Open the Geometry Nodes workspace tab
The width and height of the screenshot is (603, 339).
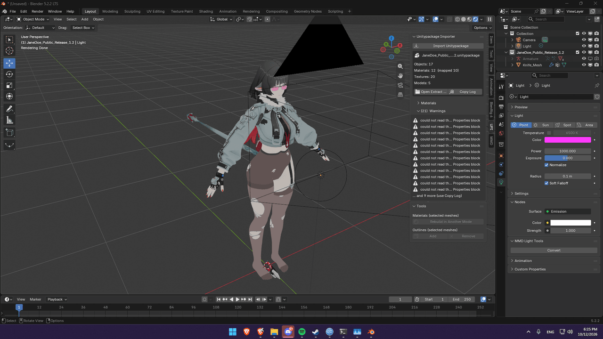308,11
